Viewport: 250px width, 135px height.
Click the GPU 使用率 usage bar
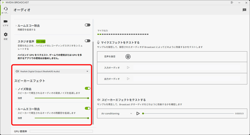(61, 131)
